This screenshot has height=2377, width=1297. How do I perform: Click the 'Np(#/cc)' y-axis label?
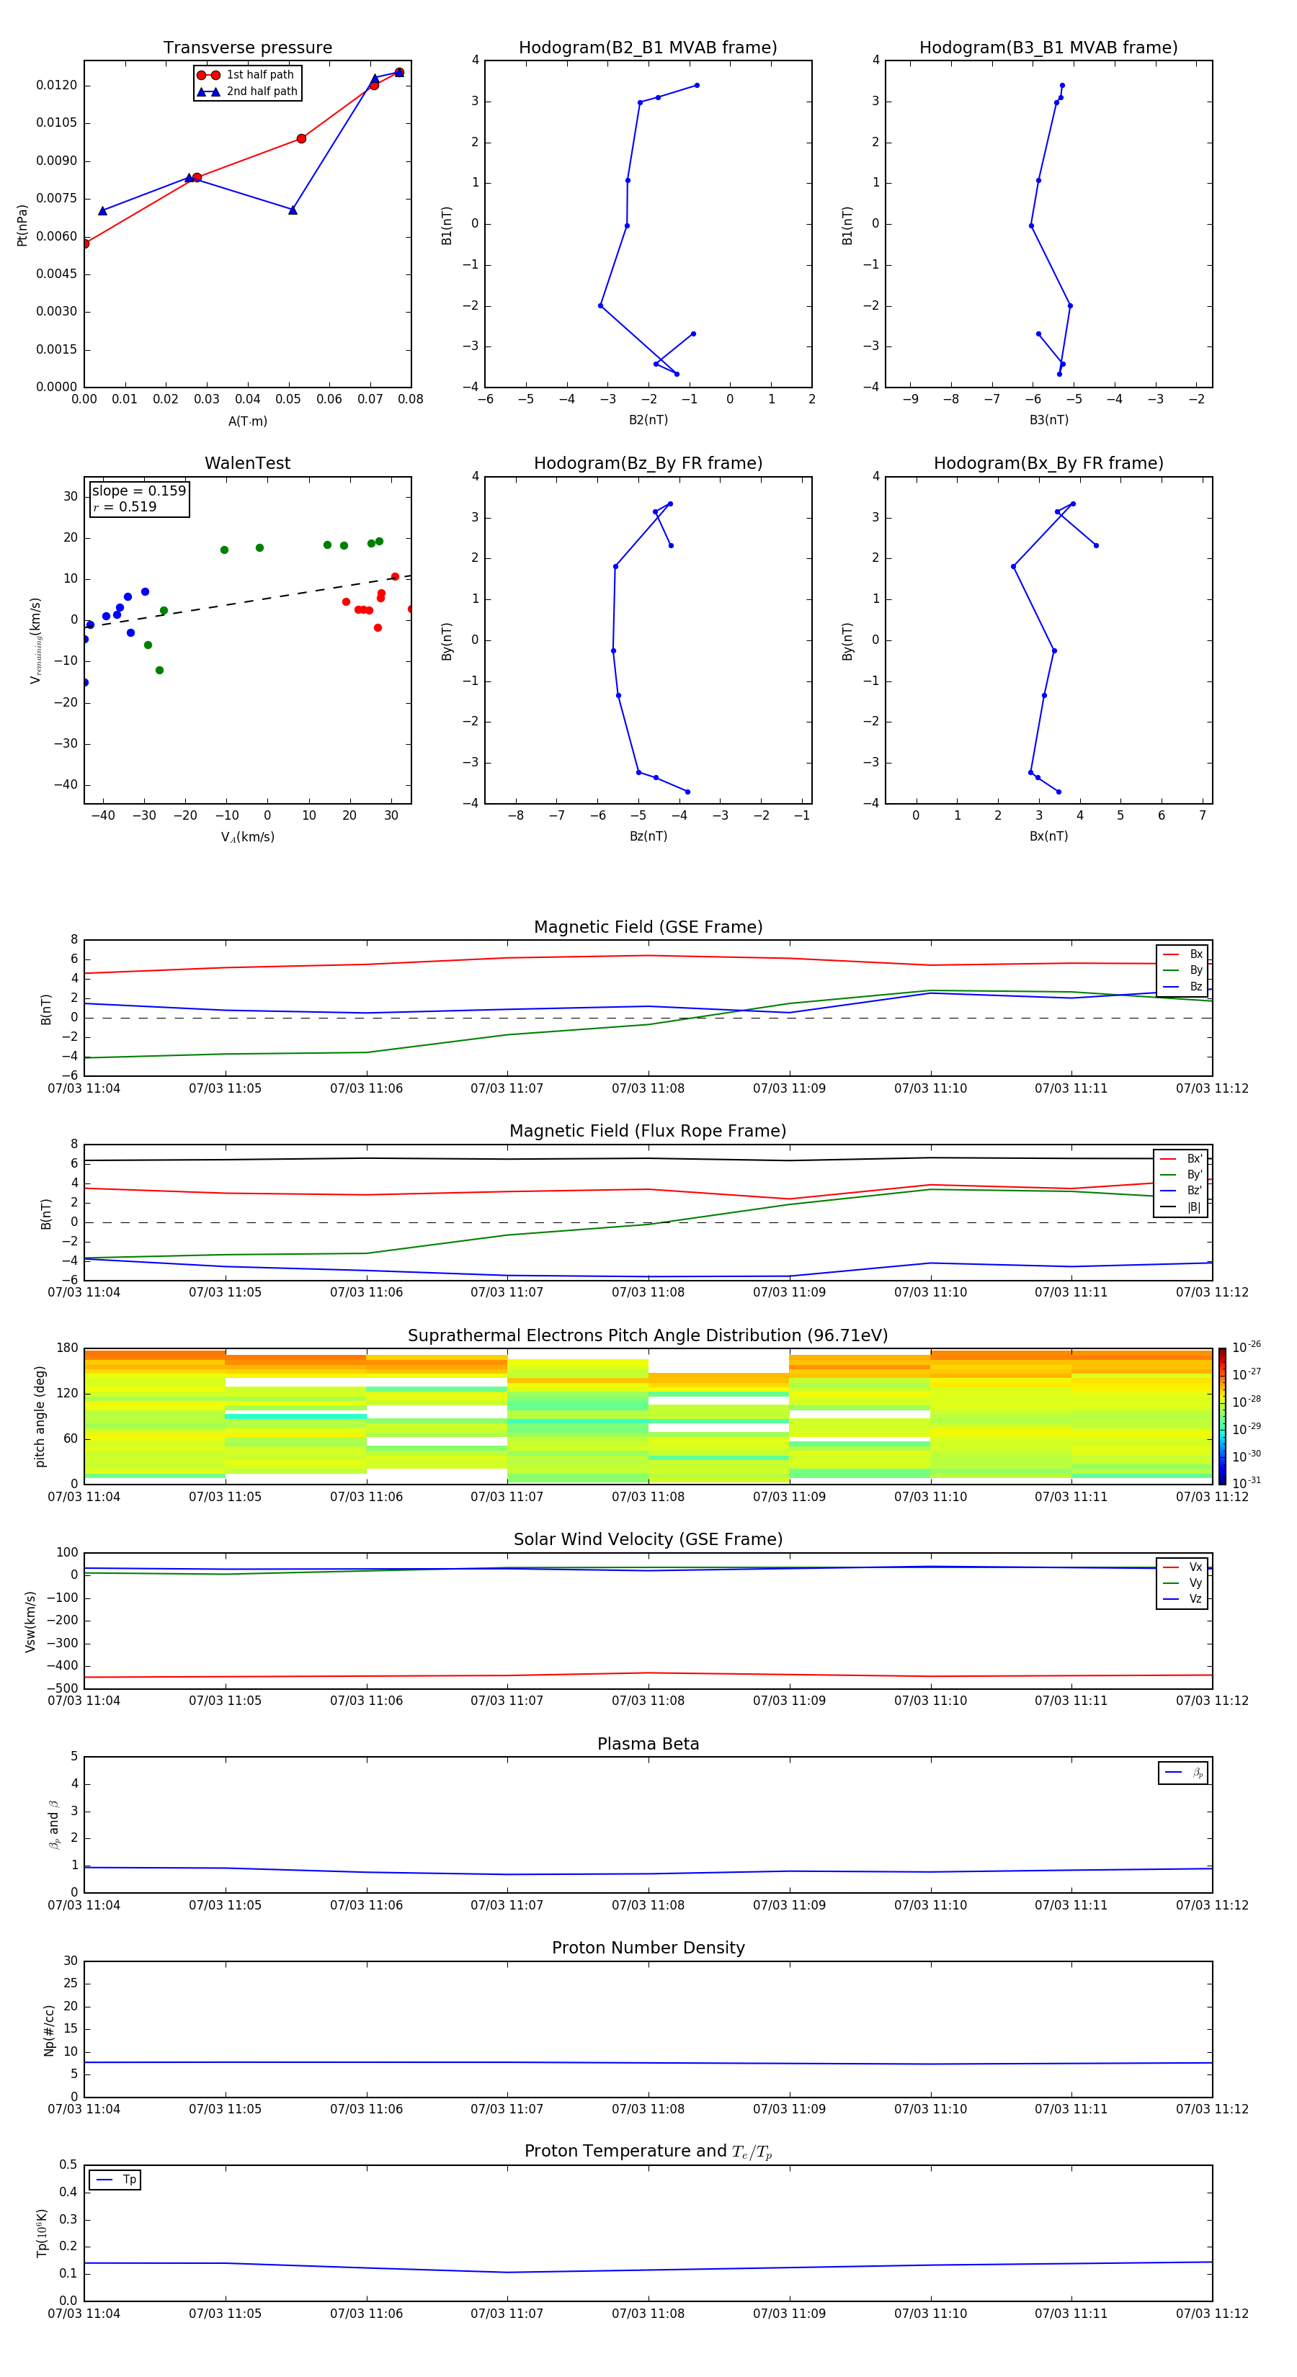click(x=50, y=2030)
